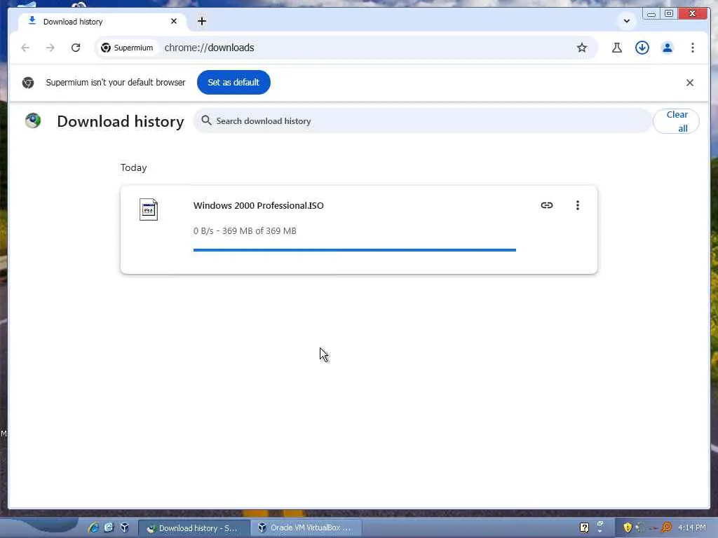The width and height of the screenshot is (718, 538).
Task: Switch to Oracle VM VirtualBox taskbar button
Action: [306, 528]
